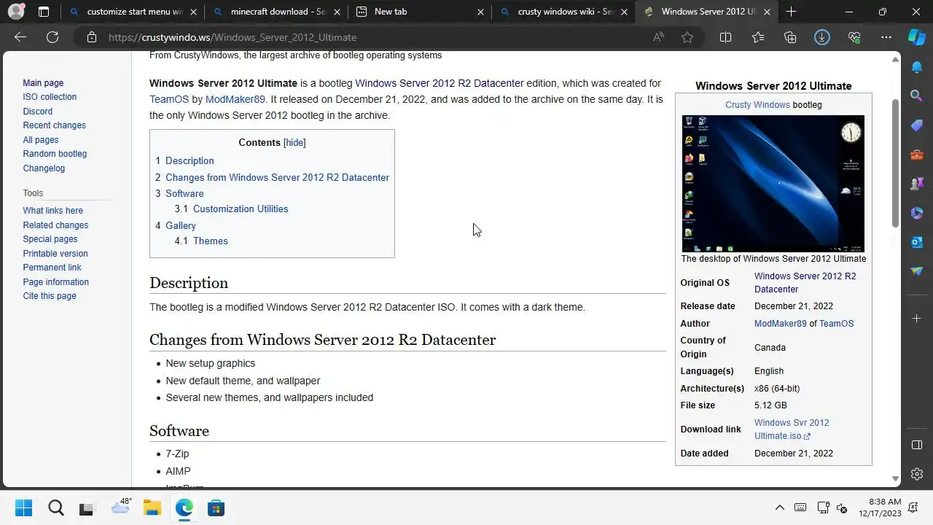Close the New tab tab
Image resolution: width=933 pixels, height=525 pixels.
coord(480,12)
